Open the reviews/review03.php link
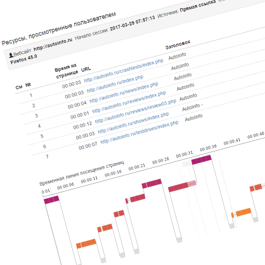Image resolution: width=265 pixels, height=265 pixels. coord(135,111)
